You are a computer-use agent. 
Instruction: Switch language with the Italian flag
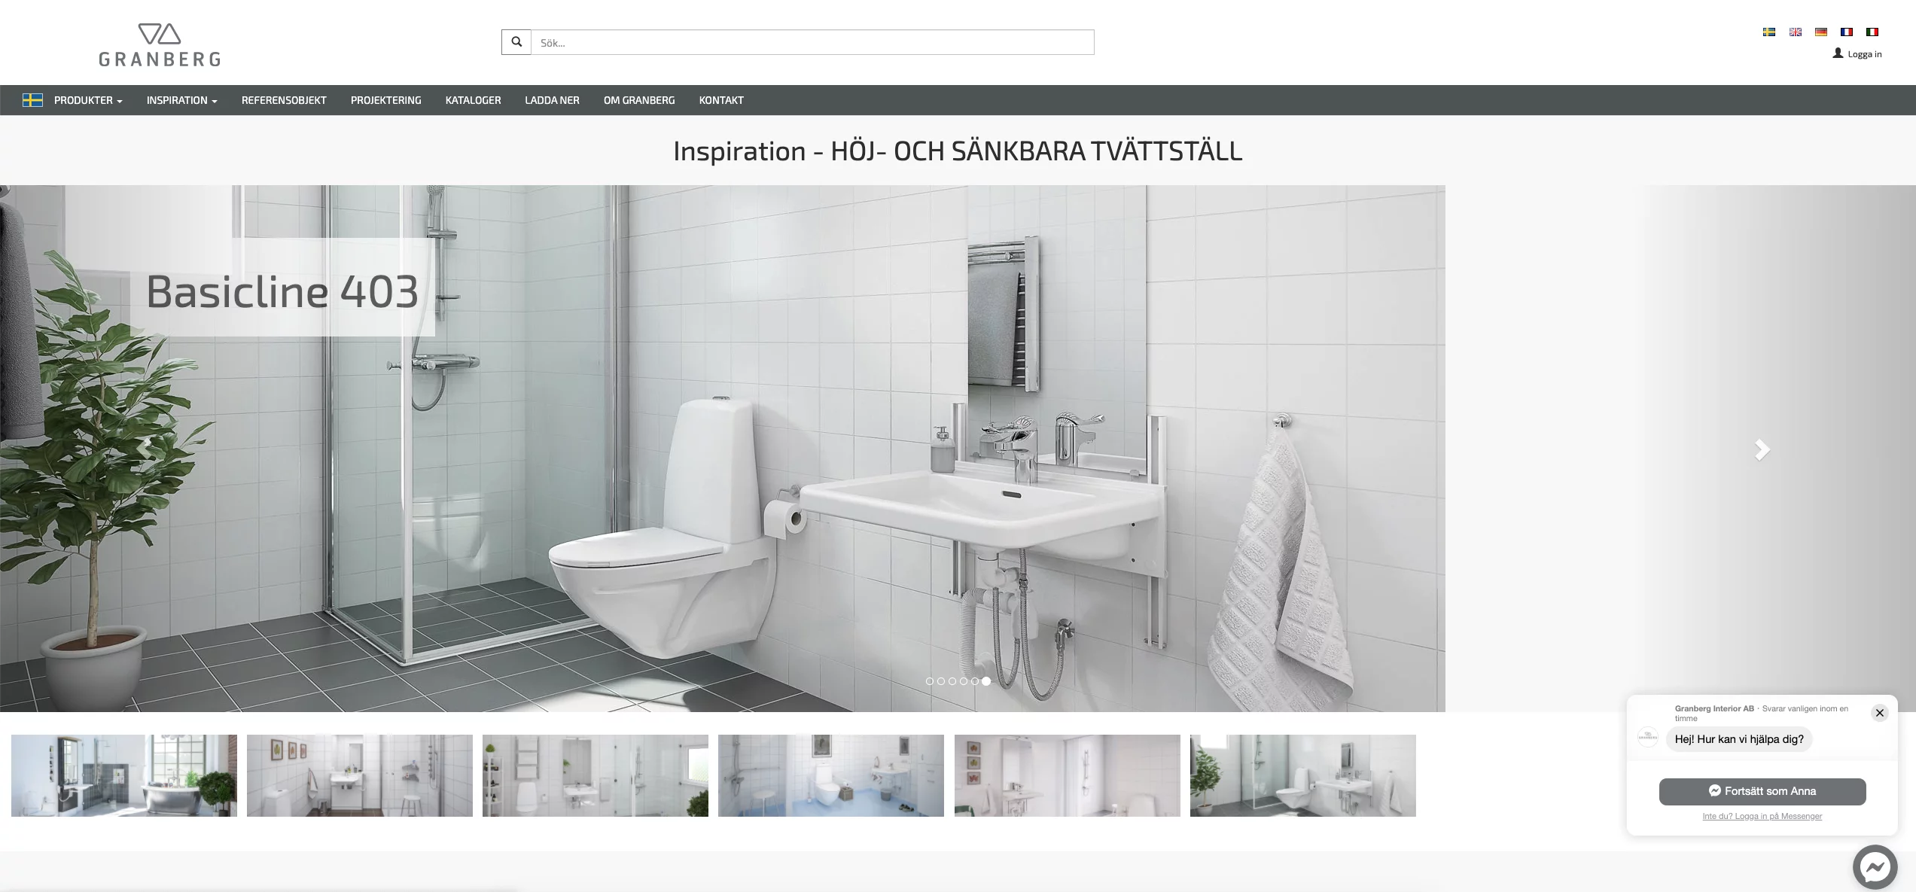coord(1872,32)
